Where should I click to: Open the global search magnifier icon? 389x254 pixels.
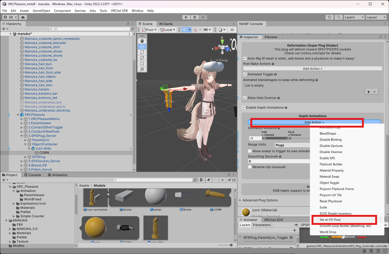[x=338, y=17]
